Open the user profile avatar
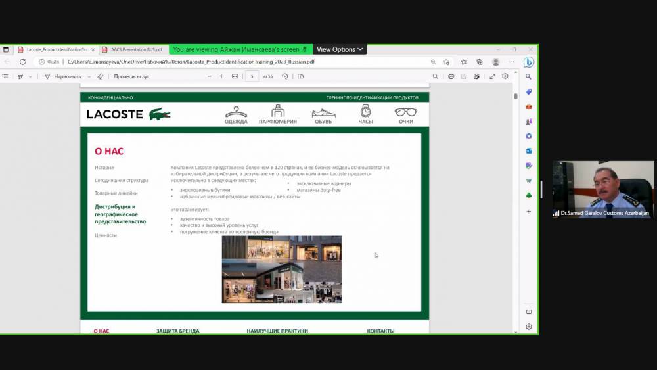Viewport: 657px width, 370px height. (495, 62)
